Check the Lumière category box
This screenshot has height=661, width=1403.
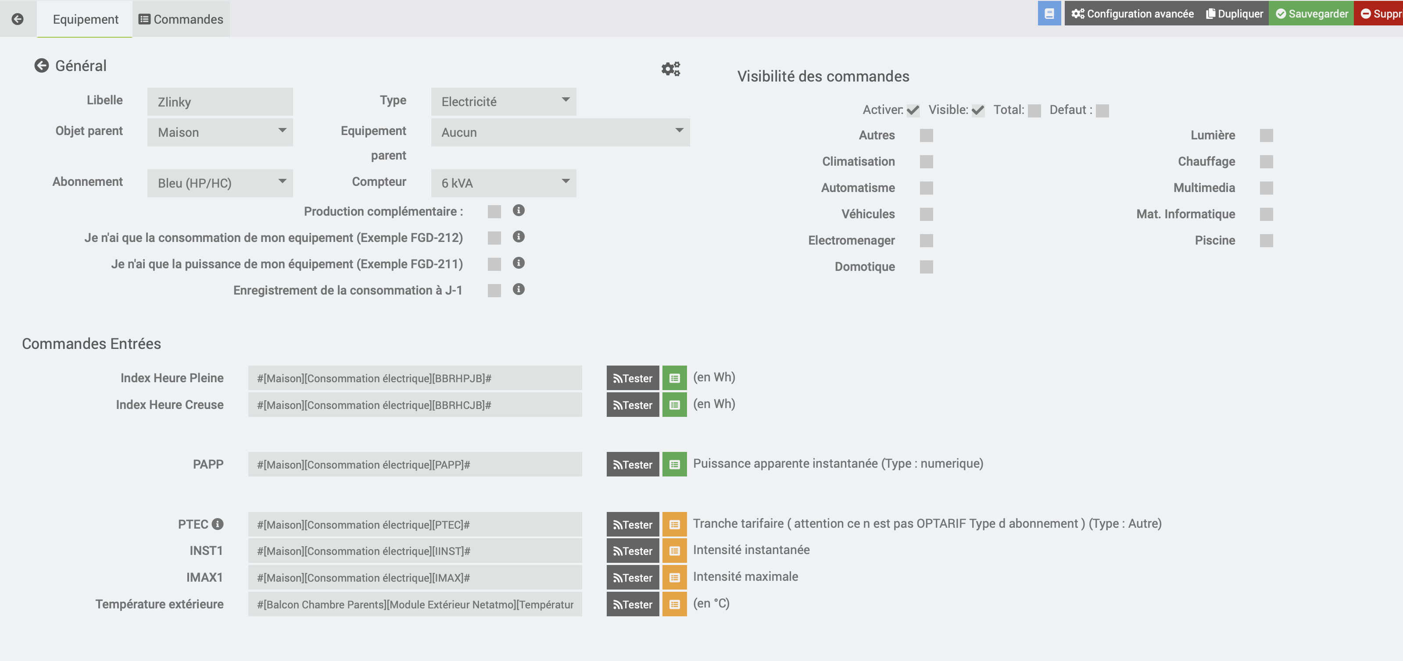click(1266, 135)
